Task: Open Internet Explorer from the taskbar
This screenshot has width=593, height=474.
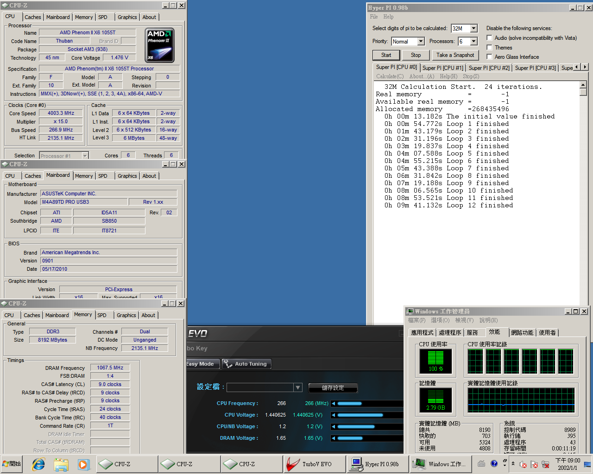Action: coord(38,464)
